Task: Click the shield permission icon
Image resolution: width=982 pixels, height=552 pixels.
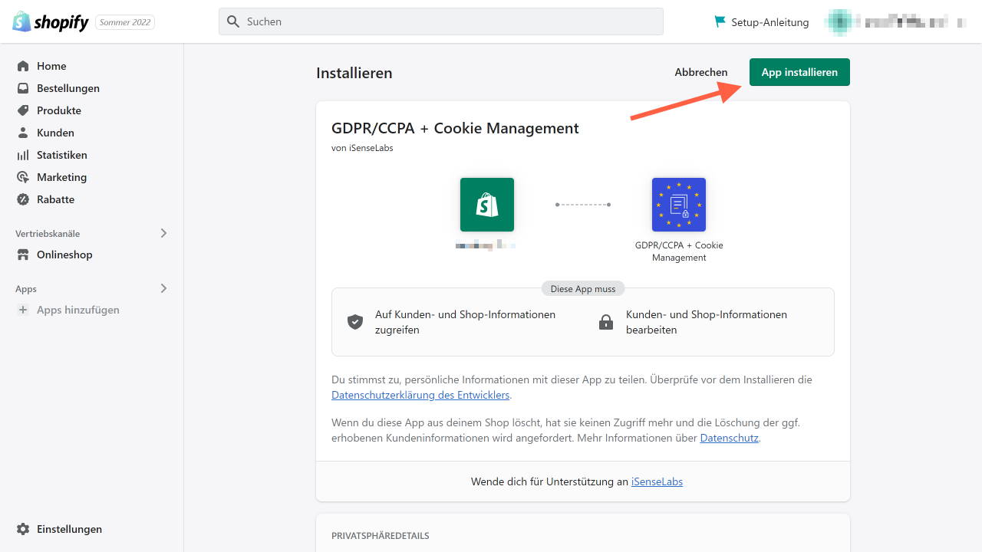Action: click(355, 322)
